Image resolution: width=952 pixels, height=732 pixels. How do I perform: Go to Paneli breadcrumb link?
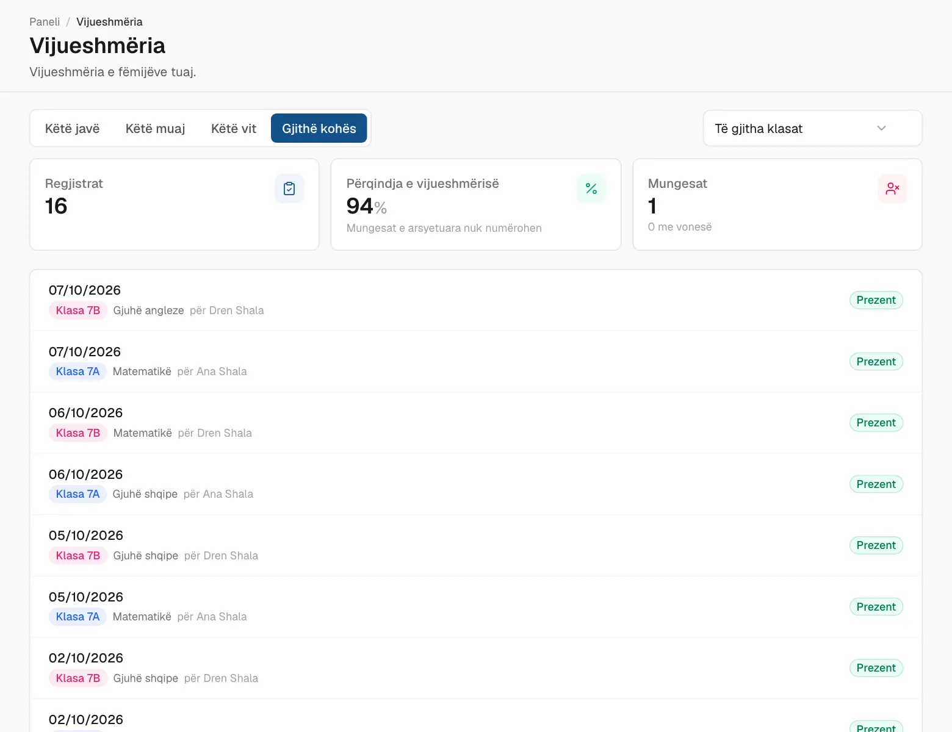[x=45, y=22]
